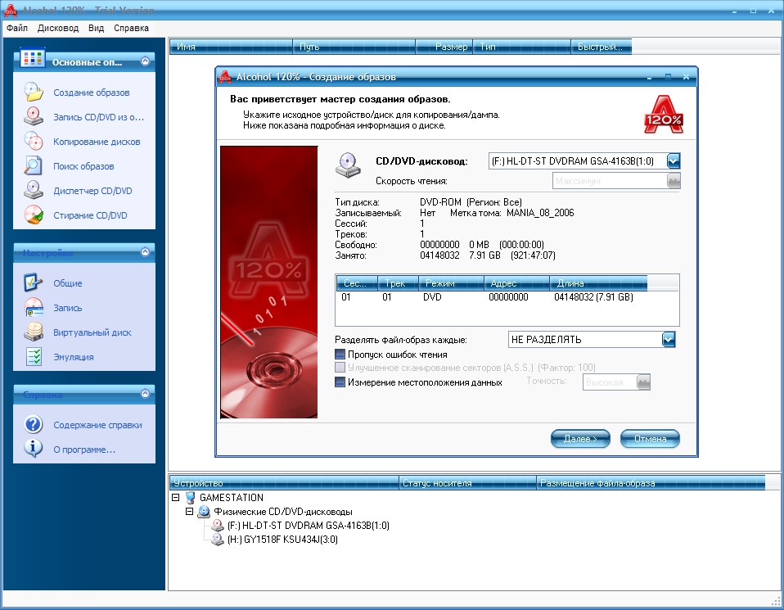Open the Копирование дисков link
The width and height of the screenshot is (784, 610).
pos(97,142)
